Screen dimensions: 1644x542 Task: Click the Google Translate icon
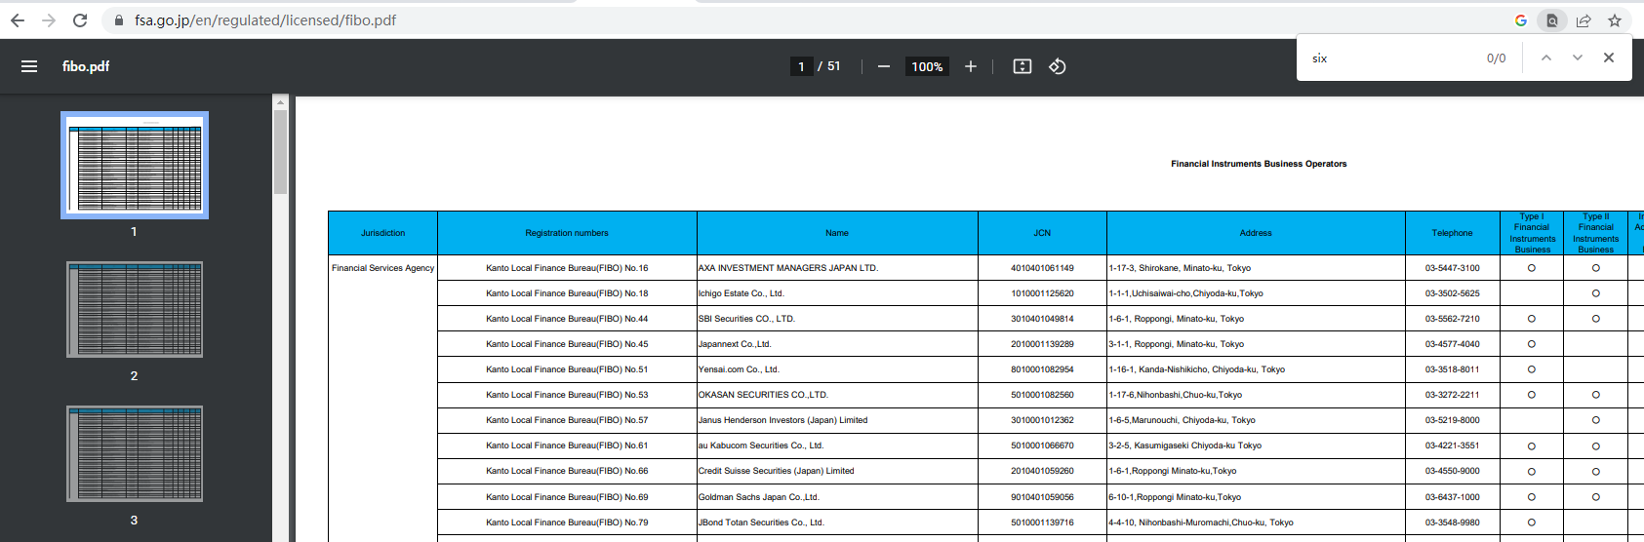point(1520,20)
